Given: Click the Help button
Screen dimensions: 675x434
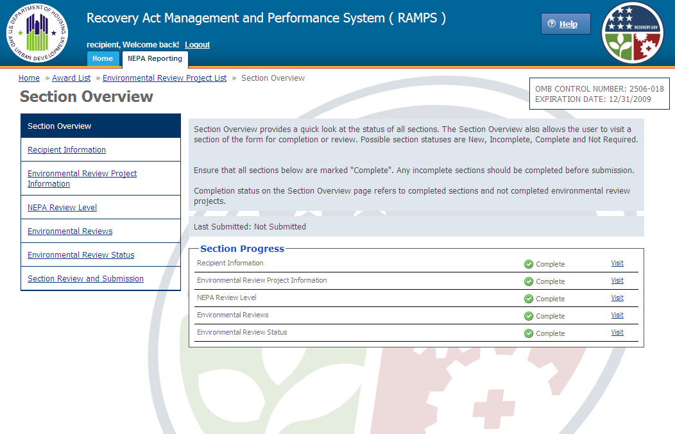Looking at the screenshot, I should [x=565, y=24].
